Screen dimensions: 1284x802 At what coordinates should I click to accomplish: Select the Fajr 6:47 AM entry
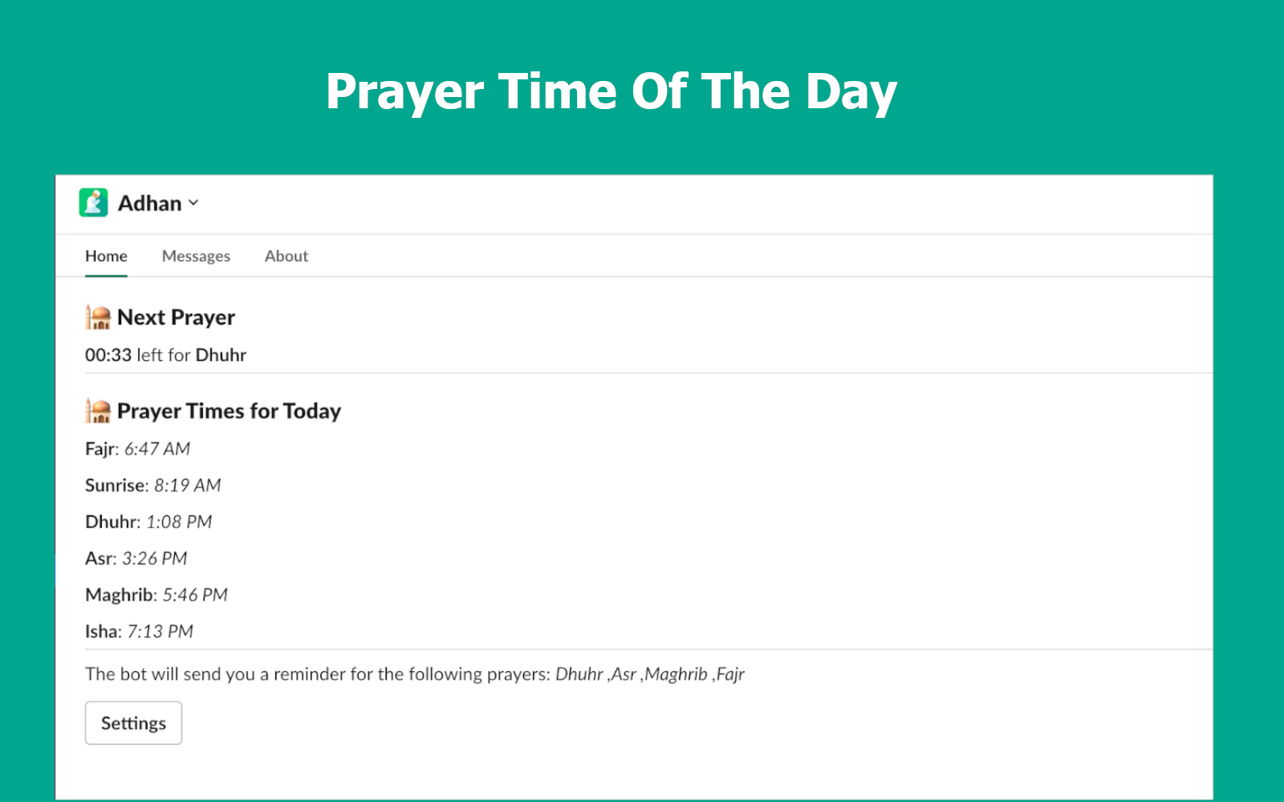(x=137, y=449)
